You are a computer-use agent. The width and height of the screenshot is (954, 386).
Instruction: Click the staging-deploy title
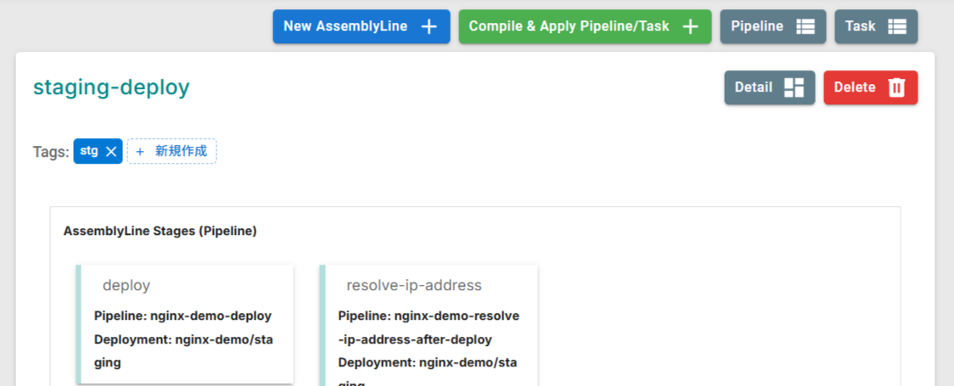(x=111, y=87)
